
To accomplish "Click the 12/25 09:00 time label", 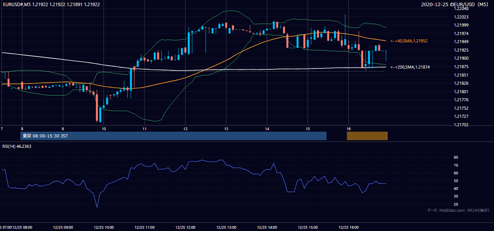I will 63,227.
